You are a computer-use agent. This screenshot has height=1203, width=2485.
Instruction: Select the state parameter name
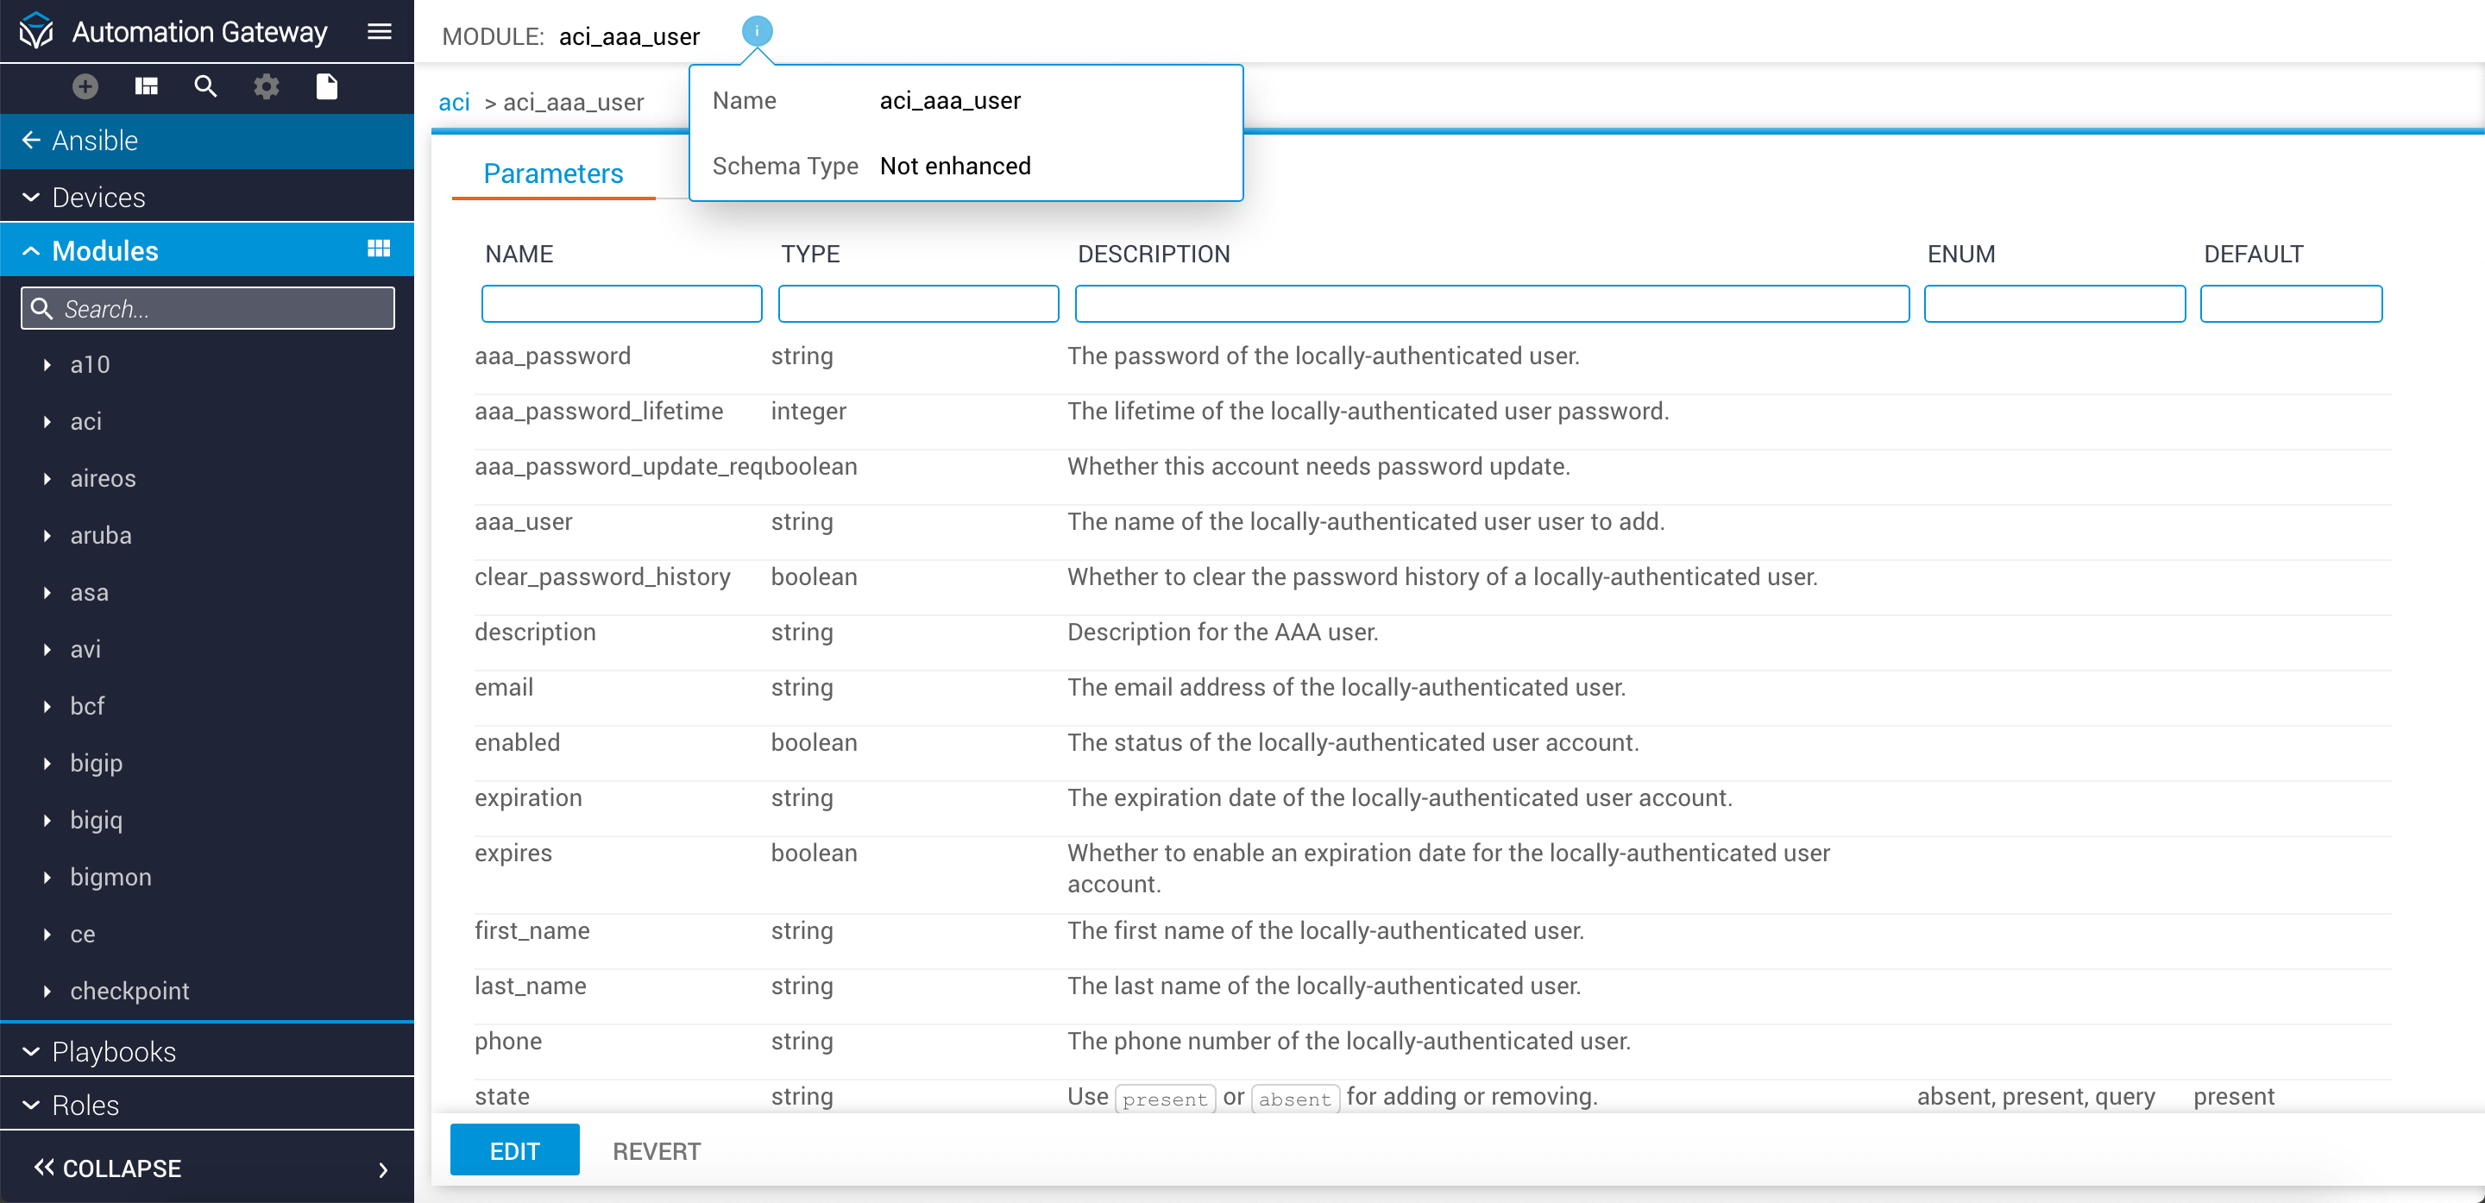pyautogui.click(x=501, y=1097)
